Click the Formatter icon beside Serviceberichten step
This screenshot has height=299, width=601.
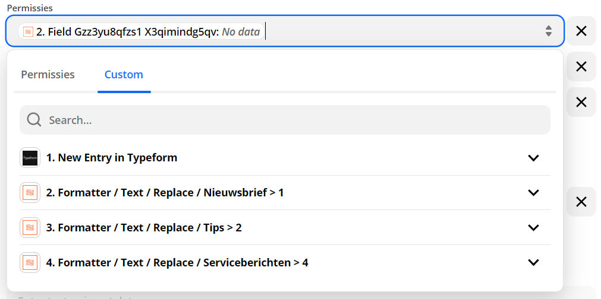tap(30, 262)
